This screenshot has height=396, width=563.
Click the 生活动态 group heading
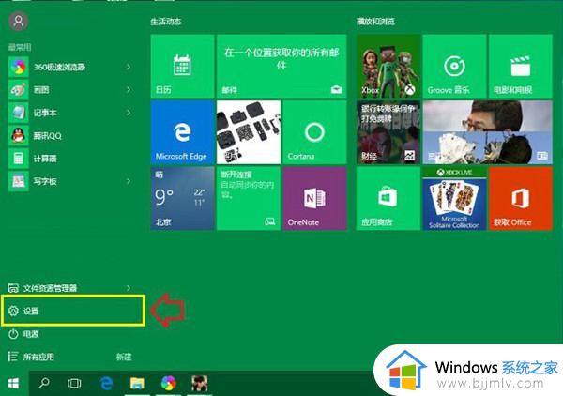[x=165, y=22]
